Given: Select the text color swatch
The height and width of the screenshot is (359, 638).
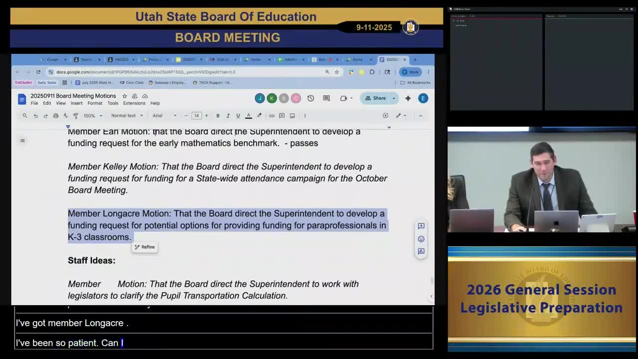Looking at the screenshot, I should tap(248, 115).
